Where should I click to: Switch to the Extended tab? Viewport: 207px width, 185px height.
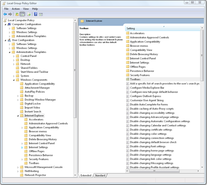tap(86, 175)
